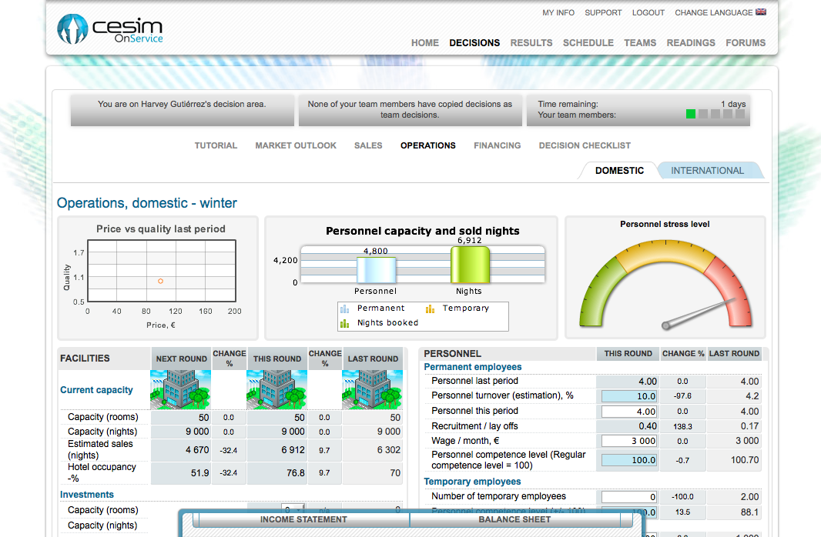Go to MARKET OUTLOOK
Image resolution: width=821 pixels, height=537 pixels.
[296, 145]
